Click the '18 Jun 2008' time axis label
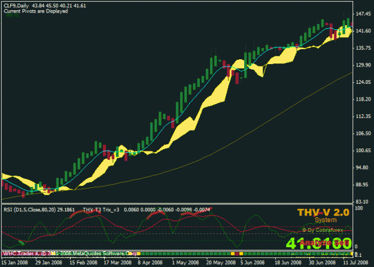Screen dimensions: 374x267 288,263
